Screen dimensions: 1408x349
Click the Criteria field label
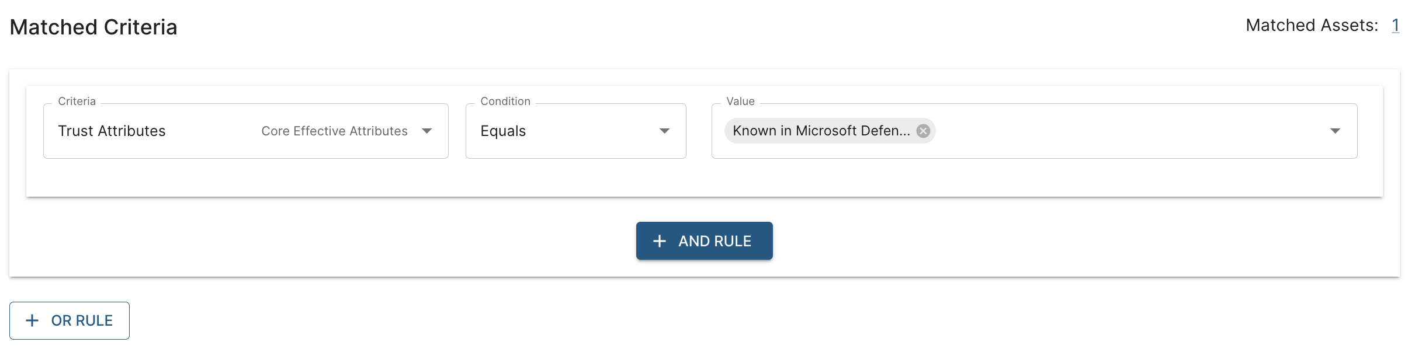coord(77,101)
